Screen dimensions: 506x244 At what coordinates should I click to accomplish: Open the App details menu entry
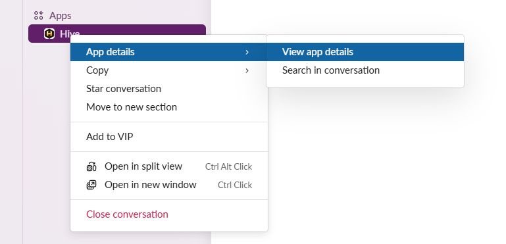click(x=169, y=52)
